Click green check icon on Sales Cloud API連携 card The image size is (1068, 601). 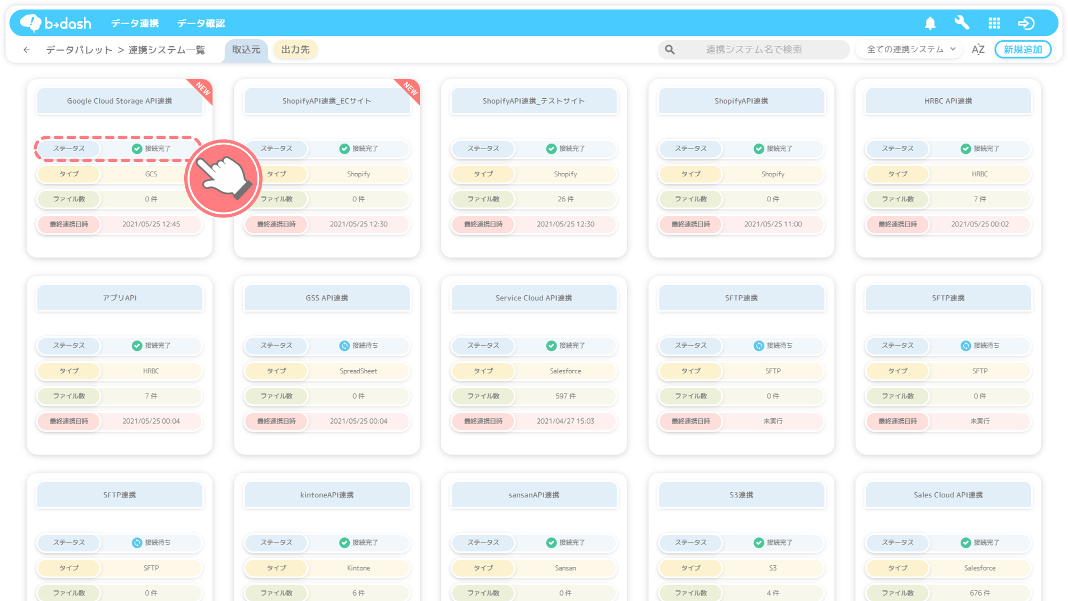[966, 542]
